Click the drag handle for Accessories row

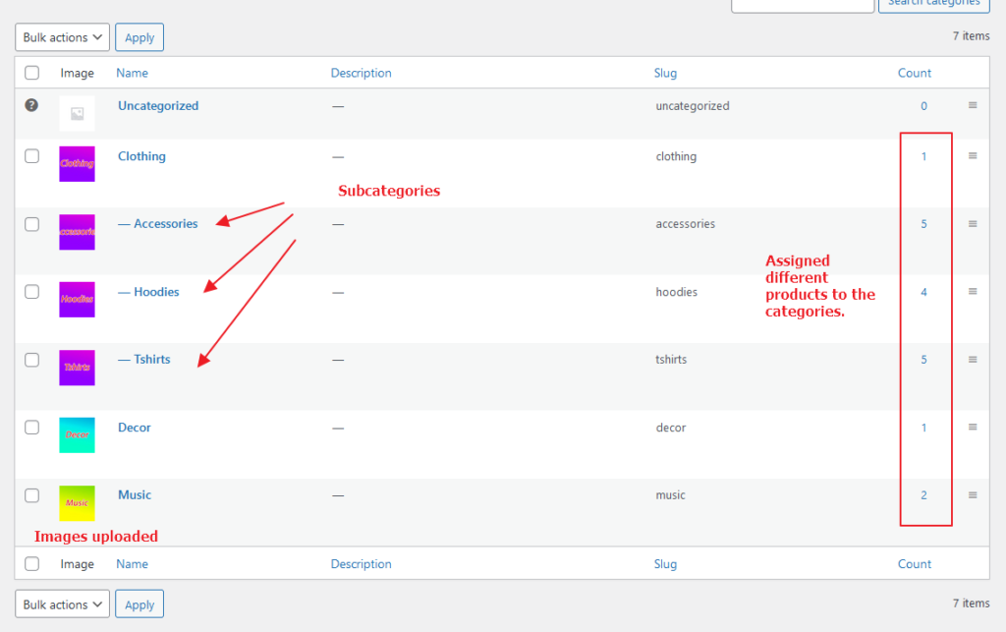973,224
